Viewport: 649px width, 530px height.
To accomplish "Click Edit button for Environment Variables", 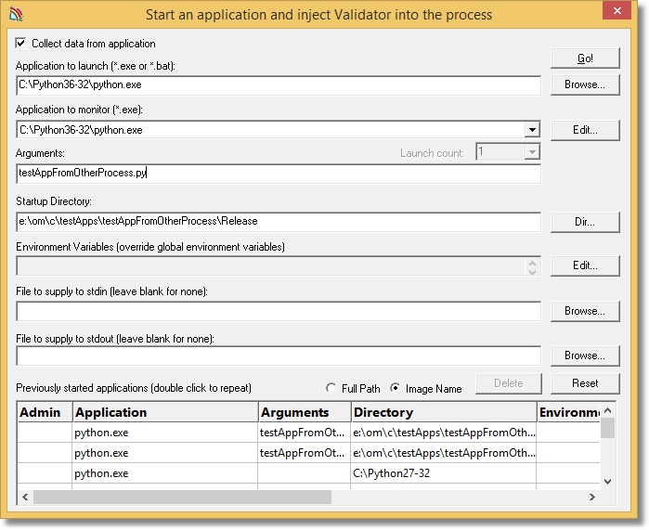I will coord(585,265).
